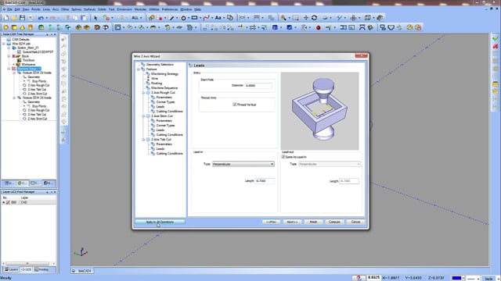Click the Aa text tool icon
This screenshot has width=501, height=281.
tap(218, 18)
